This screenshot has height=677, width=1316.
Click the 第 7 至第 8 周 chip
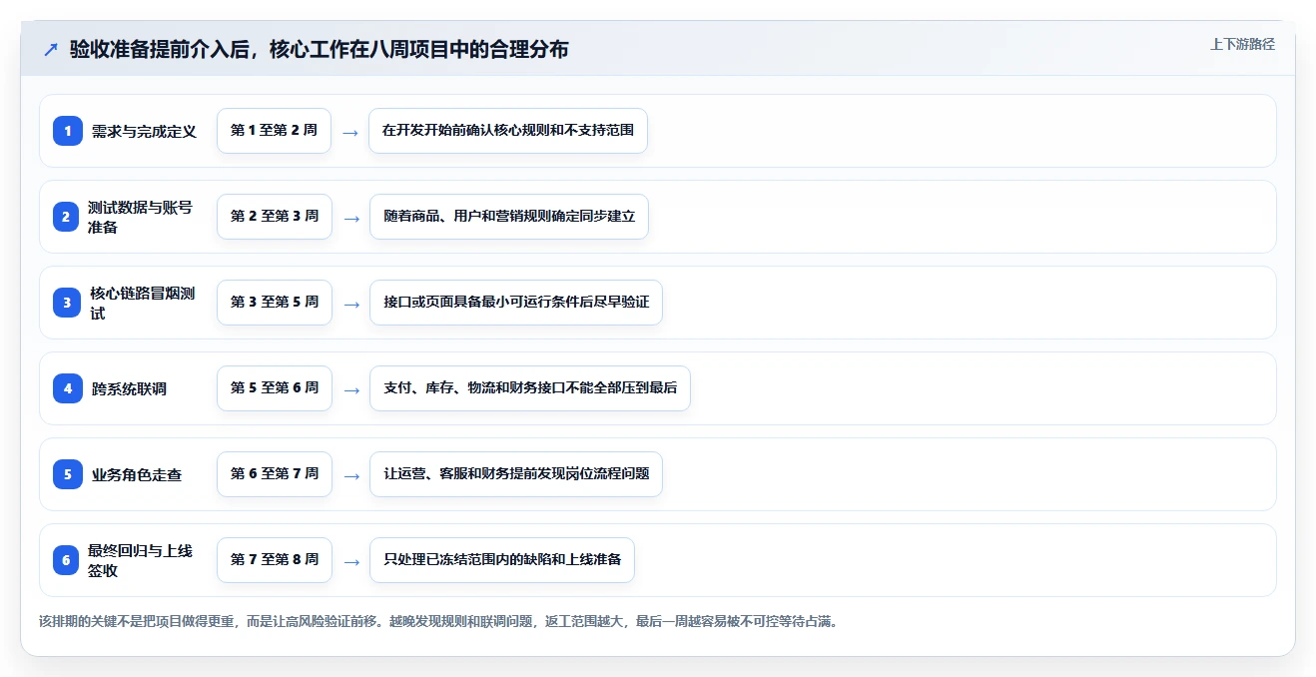pos(275,560)
